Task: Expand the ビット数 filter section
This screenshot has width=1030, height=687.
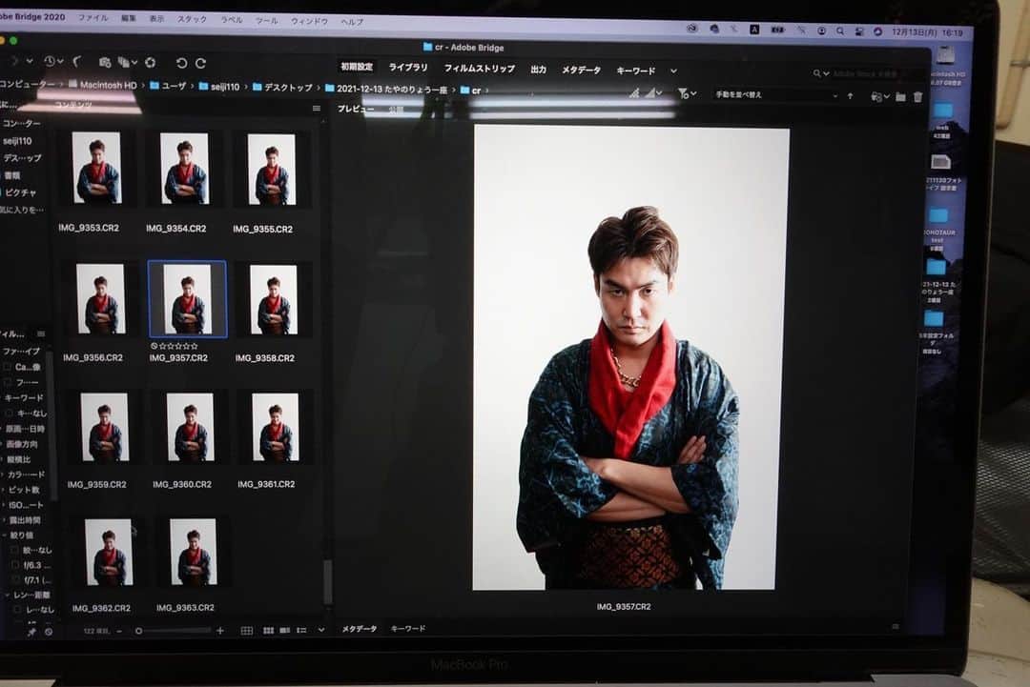Action: click(x=3, y=490)
